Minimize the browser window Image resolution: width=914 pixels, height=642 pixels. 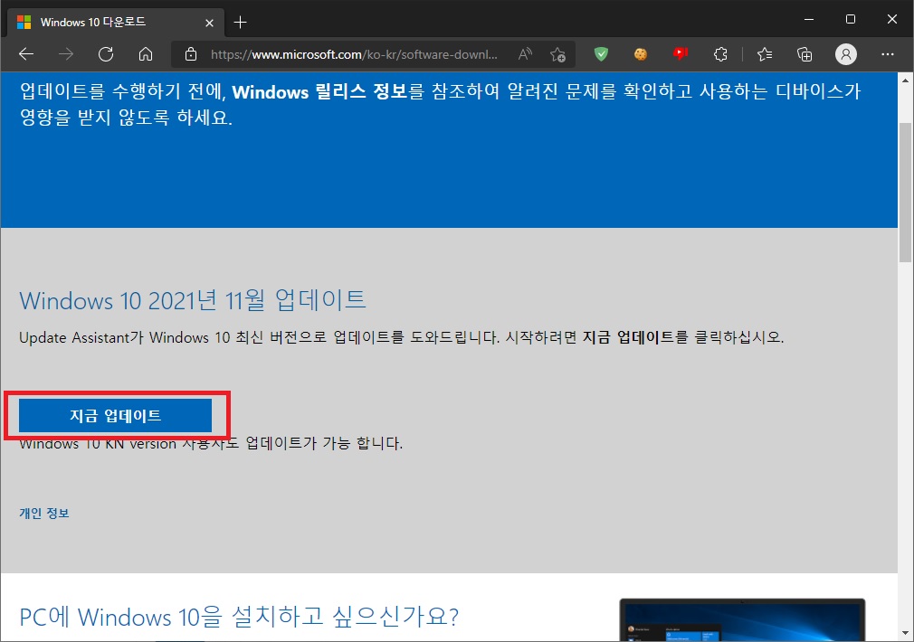click(809, 19)
